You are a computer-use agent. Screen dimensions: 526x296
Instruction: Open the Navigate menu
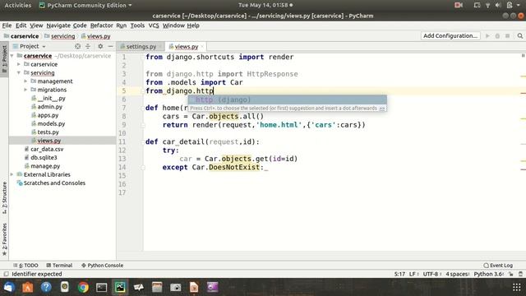pyautogui.click(x=58, y=25)
